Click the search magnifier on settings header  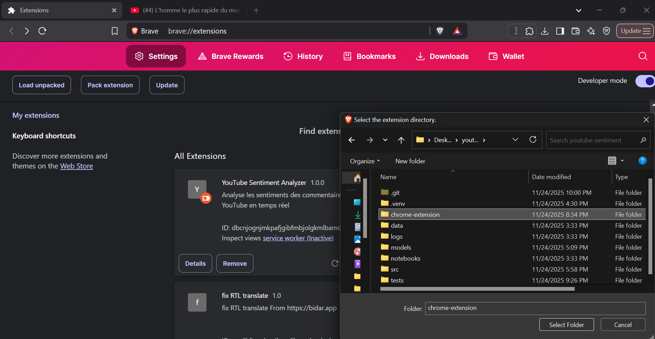[x=643, y=56]
